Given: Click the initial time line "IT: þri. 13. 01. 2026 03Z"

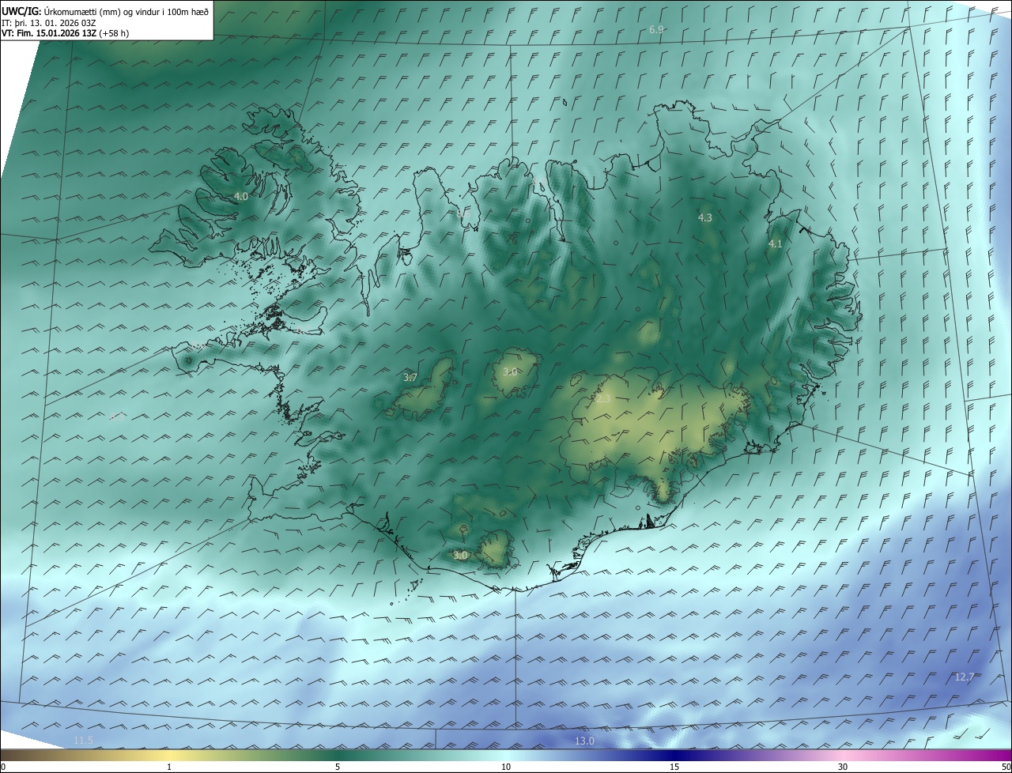Looking at the screenshot, I should [x=48, y=22].
